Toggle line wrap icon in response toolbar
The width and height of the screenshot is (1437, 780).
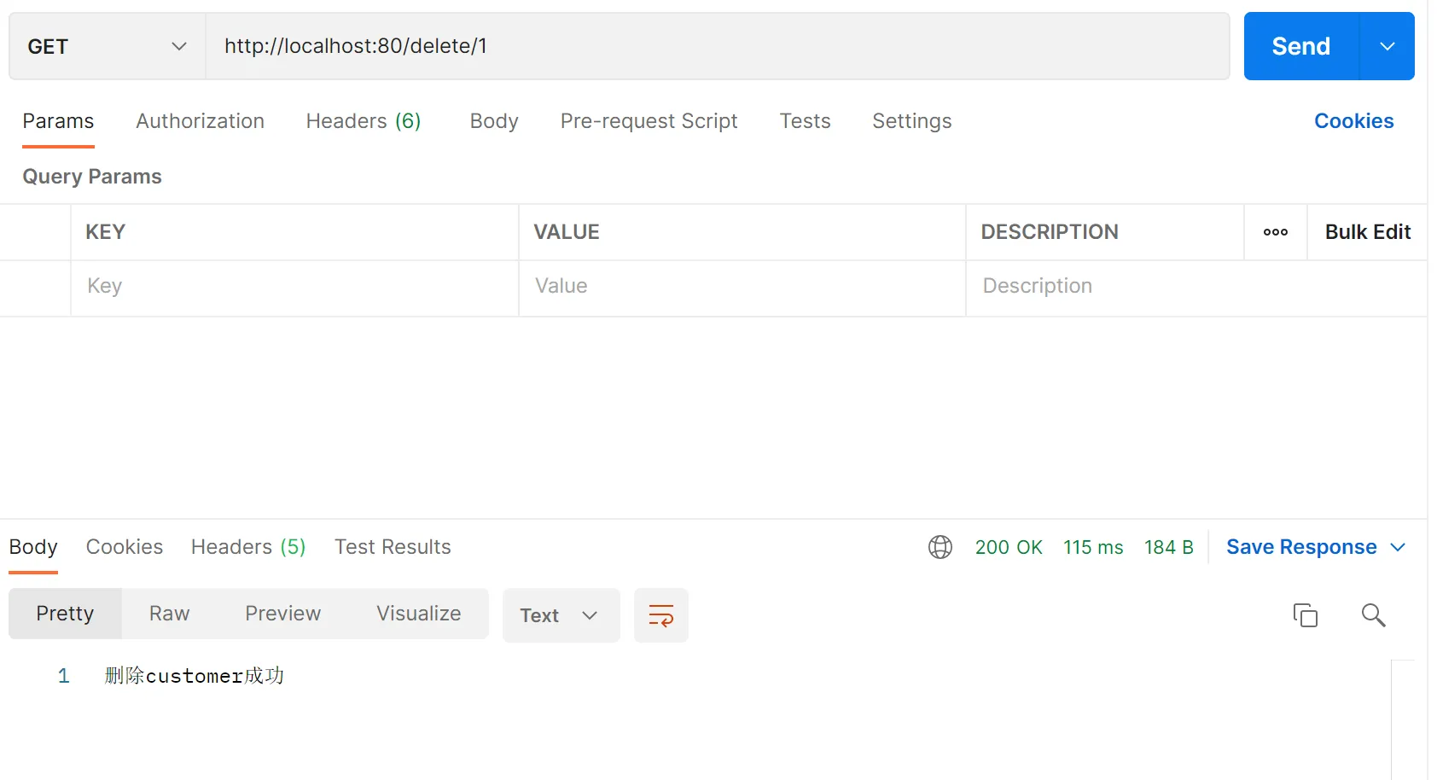coord(660,615)
